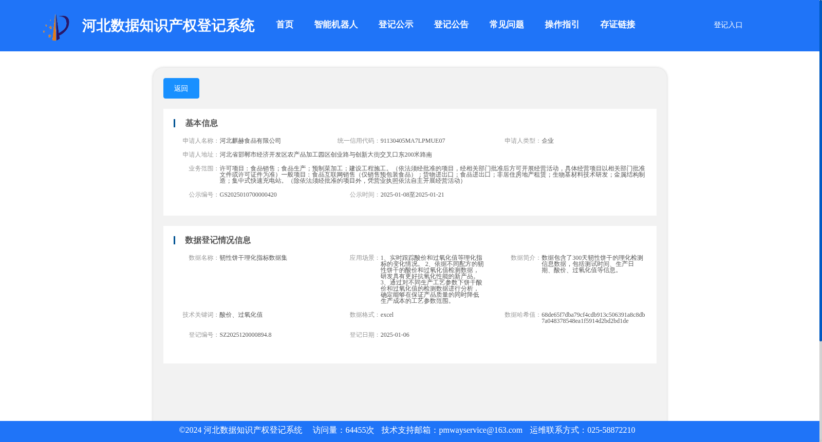Click applicant type value 企业
This screenshot has height=442, width=822.
(548, 141)
